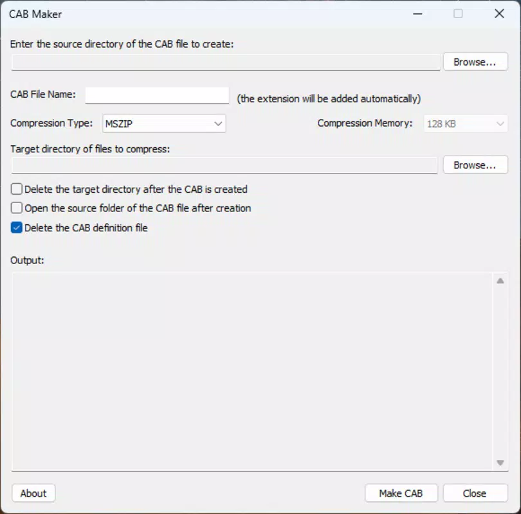This screenshot has height=514, width=521.
Task: Open the Compression Memory 128 KB dropdown
Action: click(466, 124)
